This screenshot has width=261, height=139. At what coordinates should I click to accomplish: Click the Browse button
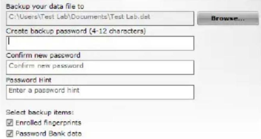tap(227, 18)
